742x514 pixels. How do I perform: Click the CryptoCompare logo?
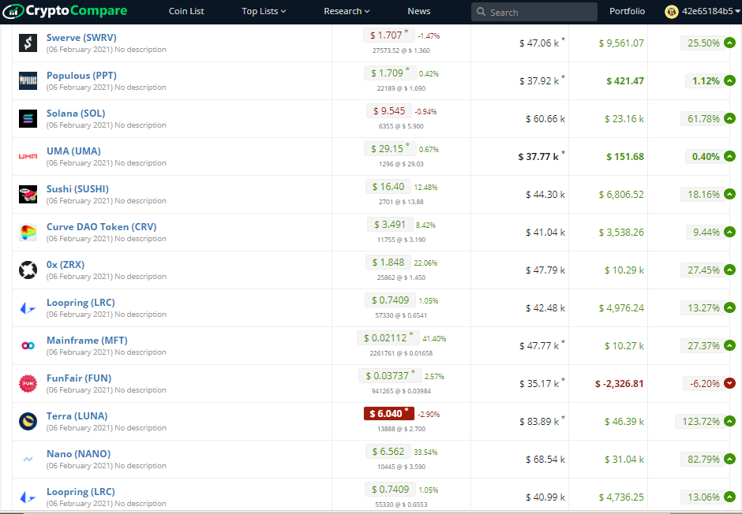pos(65,11)
